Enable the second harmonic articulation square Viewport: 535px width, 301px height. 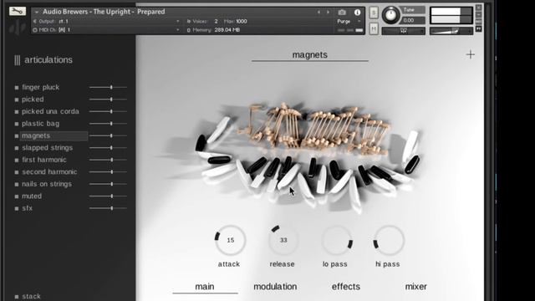pos(17,172)
